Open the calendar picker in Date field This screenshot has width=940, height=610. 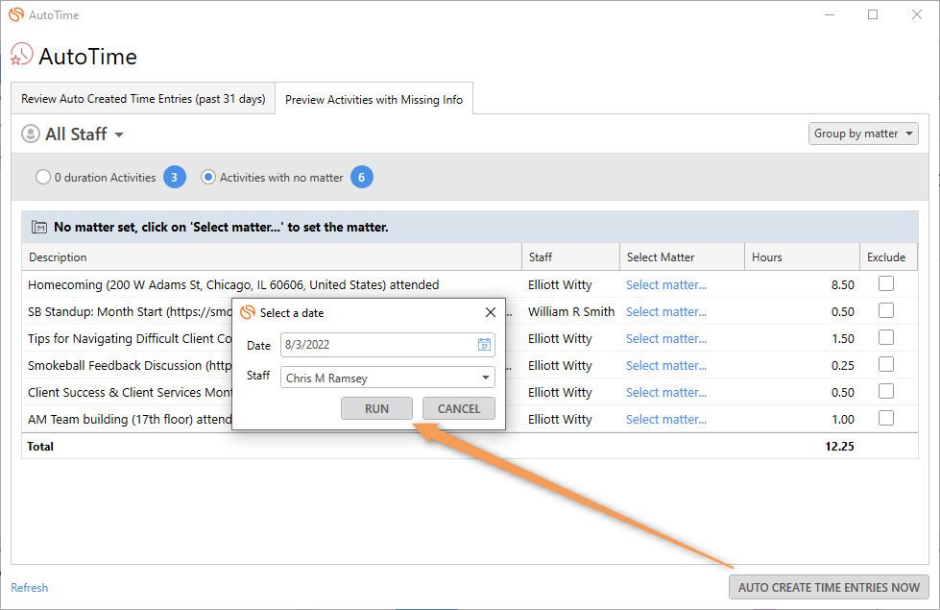484,344
